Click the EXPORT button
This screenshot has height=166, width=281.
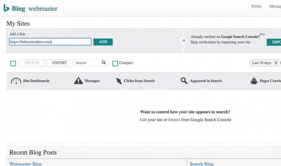click(x=60, y=63)
